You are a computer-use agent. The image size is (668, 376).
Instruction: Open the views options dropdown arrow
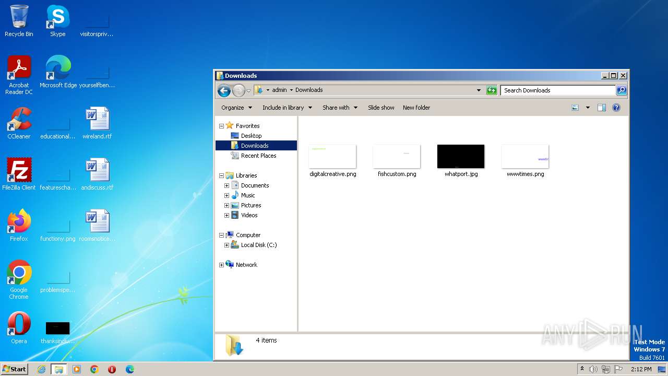(588, 108)
